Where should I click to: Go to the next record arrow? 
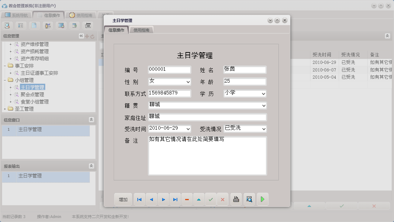(x=163, y=199)
